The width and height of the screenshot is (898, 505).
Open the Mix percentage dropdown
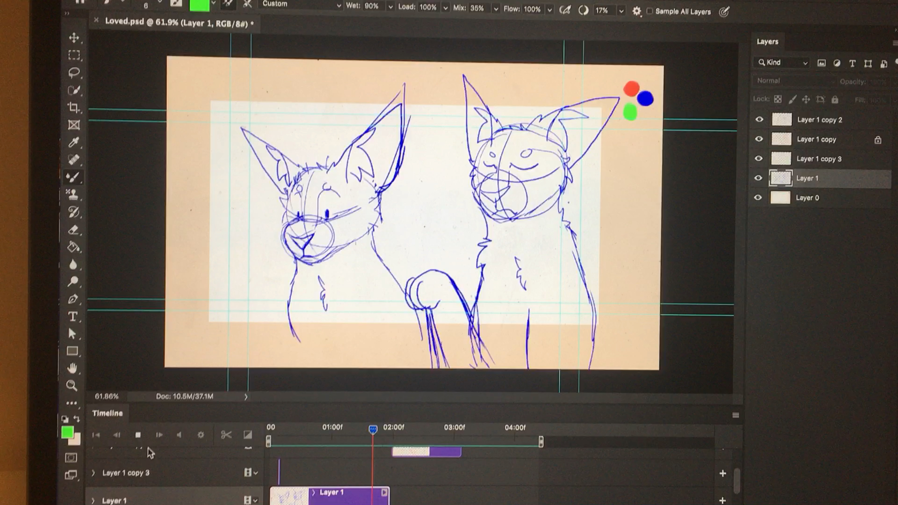(x=496, y=9)
